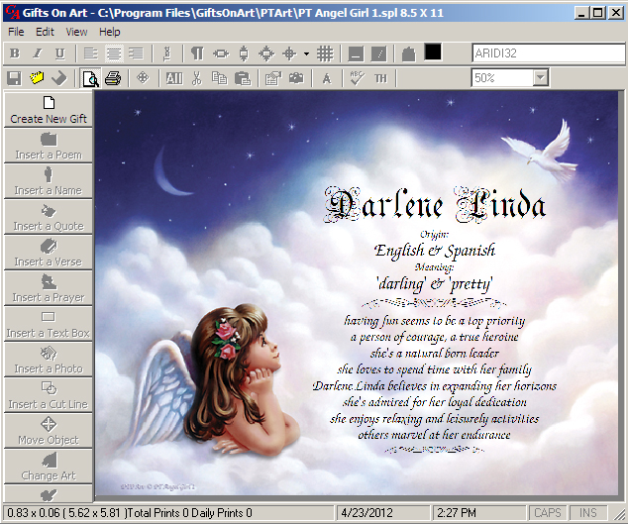Viewport: 628px width, 524px height.
Task: Save with the floppy disk icon
Action: click(x=14, y=78)
